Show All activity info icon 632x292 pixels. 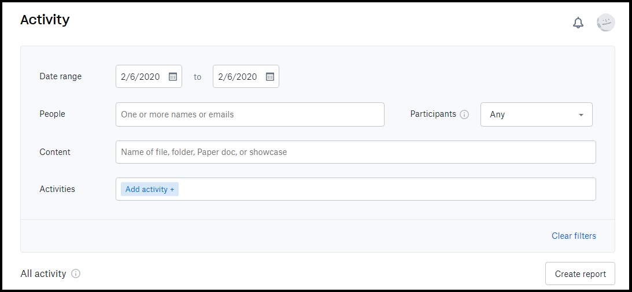pyautogui.click(x=75, y=274)
